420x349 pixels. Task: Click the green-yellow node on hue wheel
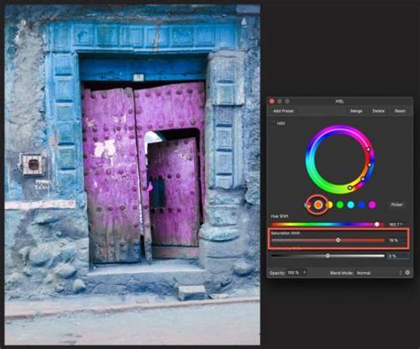350,188
